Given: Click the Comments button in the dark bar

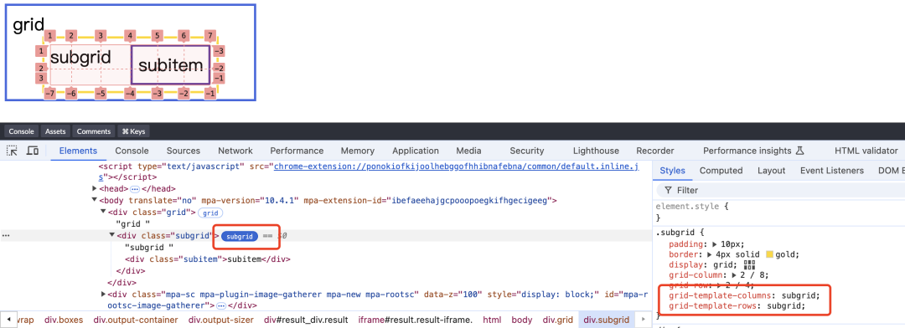Looking at the screenshot, I should pyautogui.click(x=94, y=131).
